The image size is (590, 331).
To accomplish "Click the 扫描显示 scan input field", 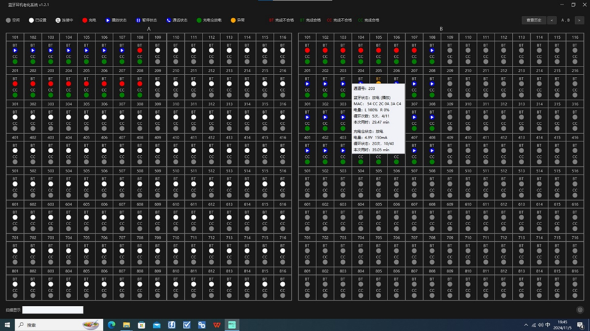I will 53,310.
